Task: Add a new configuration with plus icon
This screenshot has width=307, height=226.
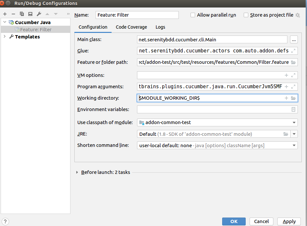Action: click(5, 14)
